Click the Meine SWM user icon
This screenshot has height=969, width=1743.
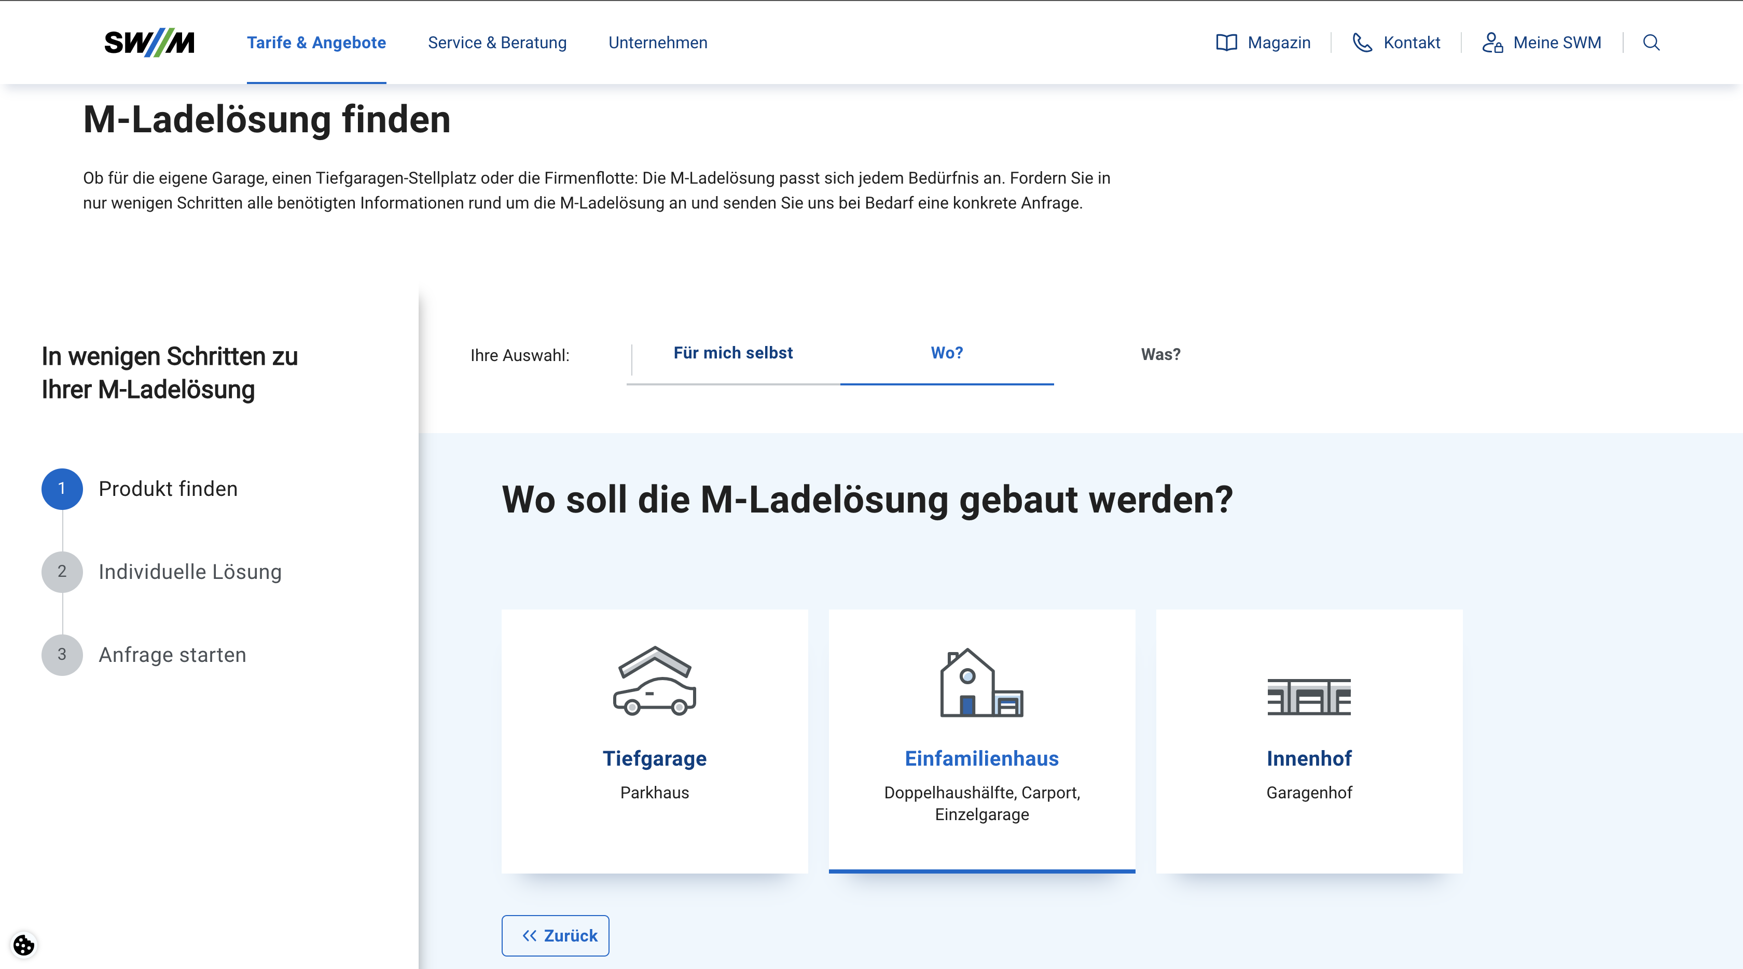pyautogui.click(x=1492, y=43)
